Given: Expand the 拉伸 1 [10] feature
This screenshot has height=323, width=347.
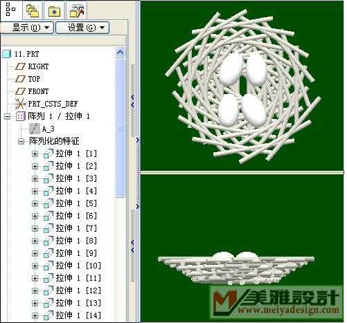Looking at the screenshot, I should pos(35,266).
